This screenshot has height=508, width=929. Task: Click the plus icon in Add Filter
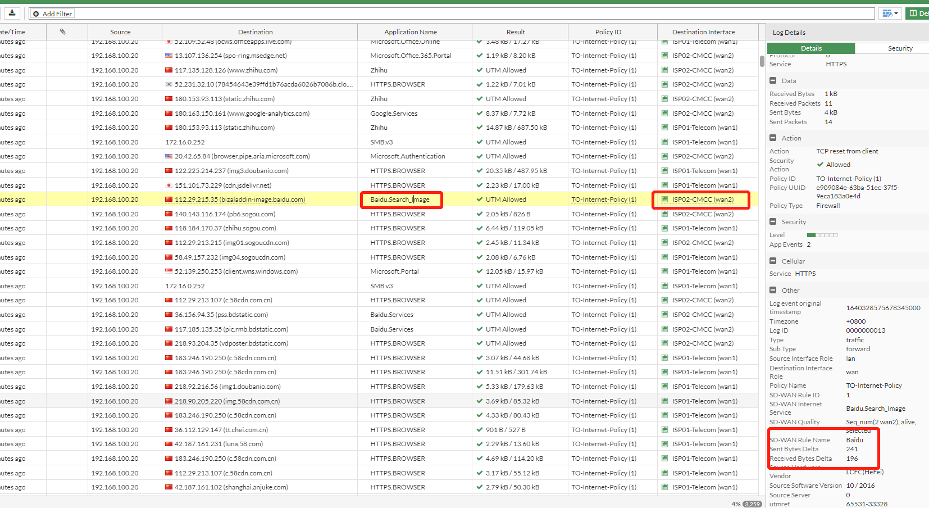[35, 13]
